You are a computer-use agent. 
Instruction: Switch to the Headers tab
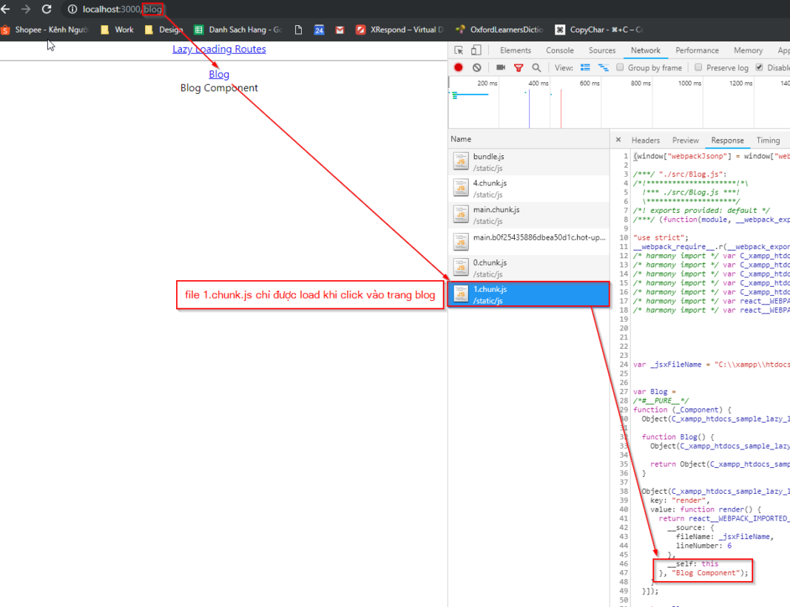[x=645, y=140]
